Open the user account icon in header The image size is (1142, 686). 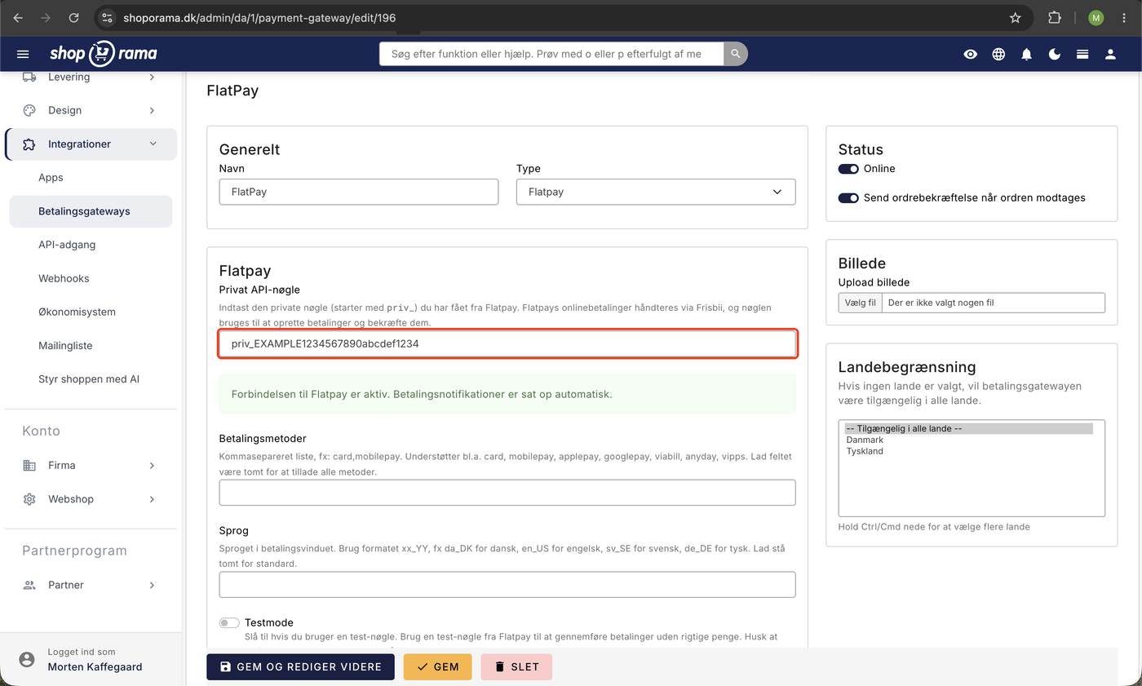click(1110, 54)
